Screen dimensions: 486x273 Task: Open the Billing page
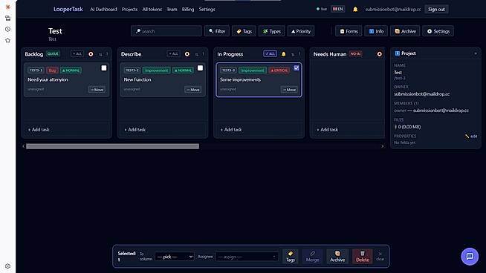tap(188, 10)
